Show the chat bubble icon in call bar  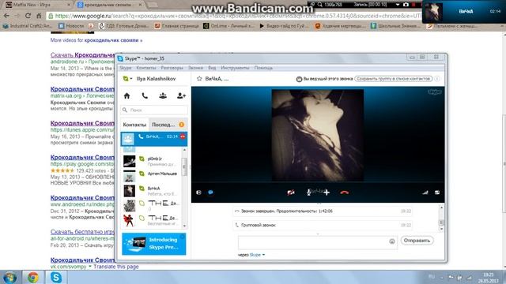[x=210, y=192]
